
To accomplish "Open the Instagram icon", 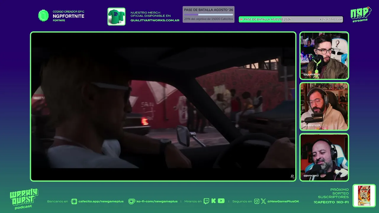I will click(x=257, y=201).
